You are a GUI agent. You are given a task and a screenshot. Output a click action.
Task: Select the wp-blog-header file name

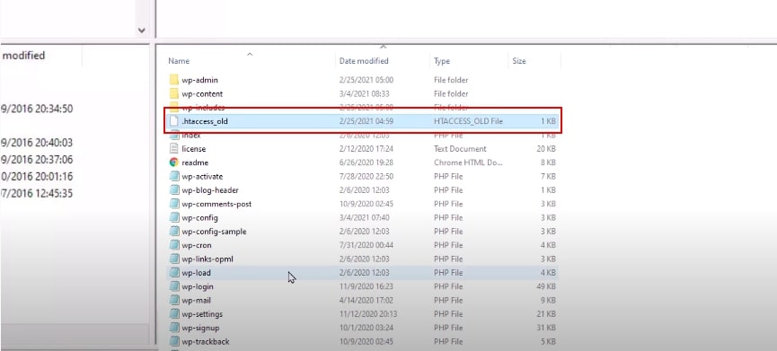pos(210,190)
